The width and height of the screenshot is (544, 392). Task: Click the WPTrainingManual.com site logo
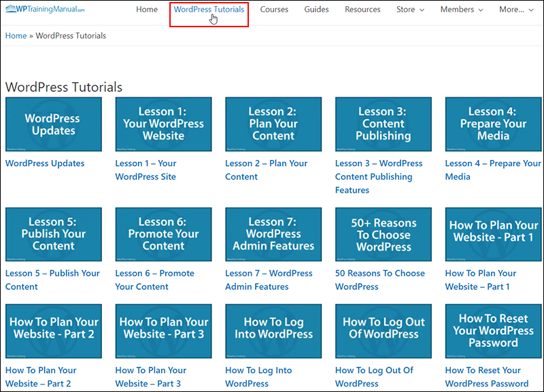click(x=45, y=9)
